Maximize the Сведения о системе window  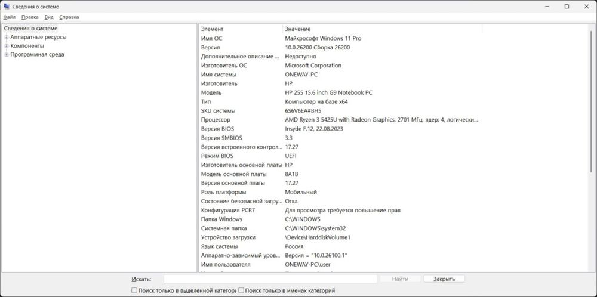[x=567, y=7]
